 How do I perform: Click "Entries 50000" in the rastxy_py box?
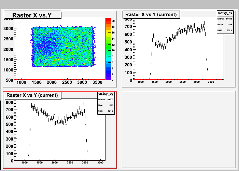(x=106, y=100)
